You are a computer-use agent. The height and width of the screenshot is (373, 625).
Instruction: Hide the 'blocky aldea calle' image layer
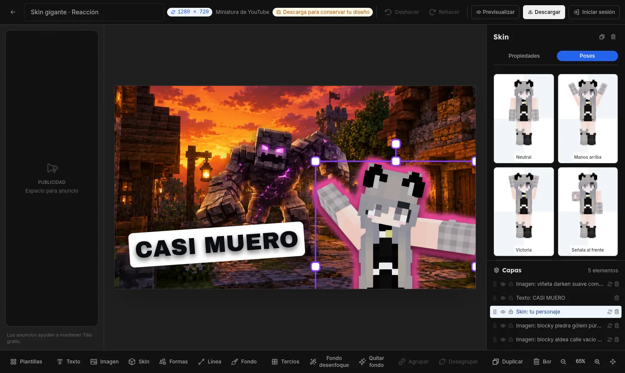[503, 340]
